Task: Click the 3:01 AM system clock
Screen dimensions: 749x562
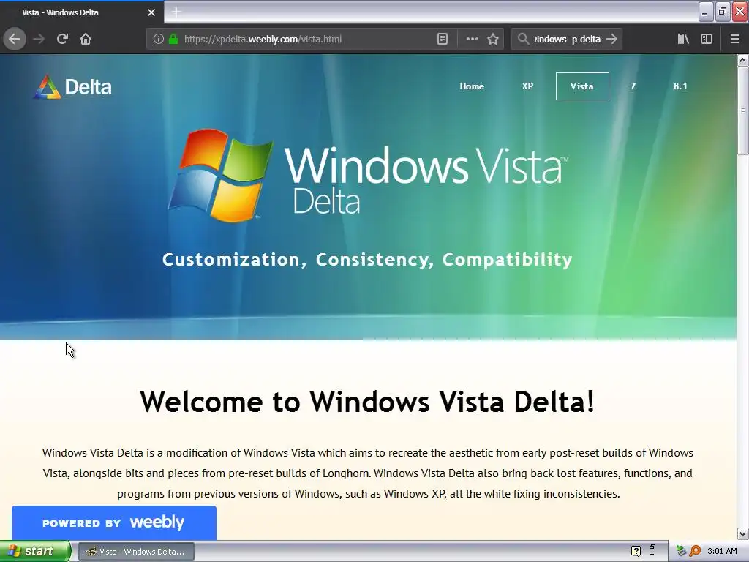Action: tap(722, 552)
